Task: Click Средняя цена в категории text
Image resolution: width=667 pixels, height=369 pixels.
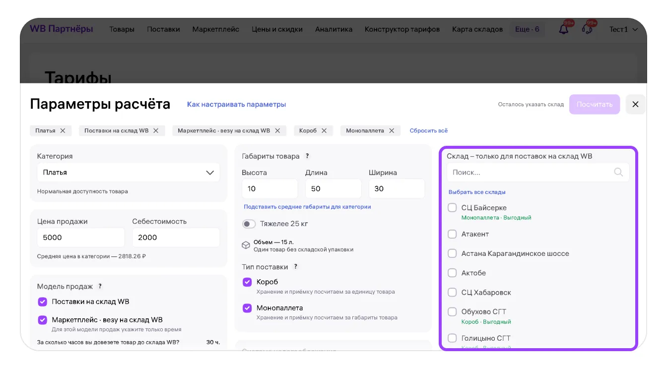Action: click(91, 256)
